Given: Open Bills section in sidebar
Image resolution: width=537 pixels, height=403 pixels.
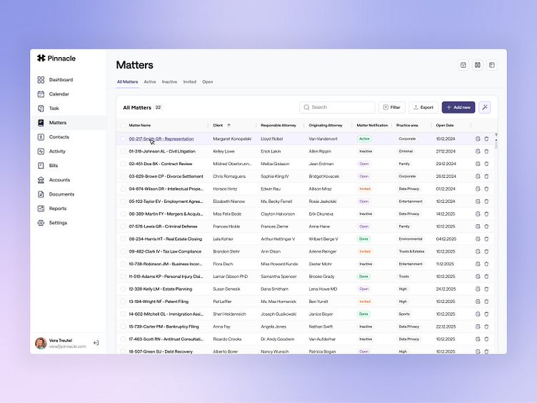Looking at the screenshot, I should (54, 166).
